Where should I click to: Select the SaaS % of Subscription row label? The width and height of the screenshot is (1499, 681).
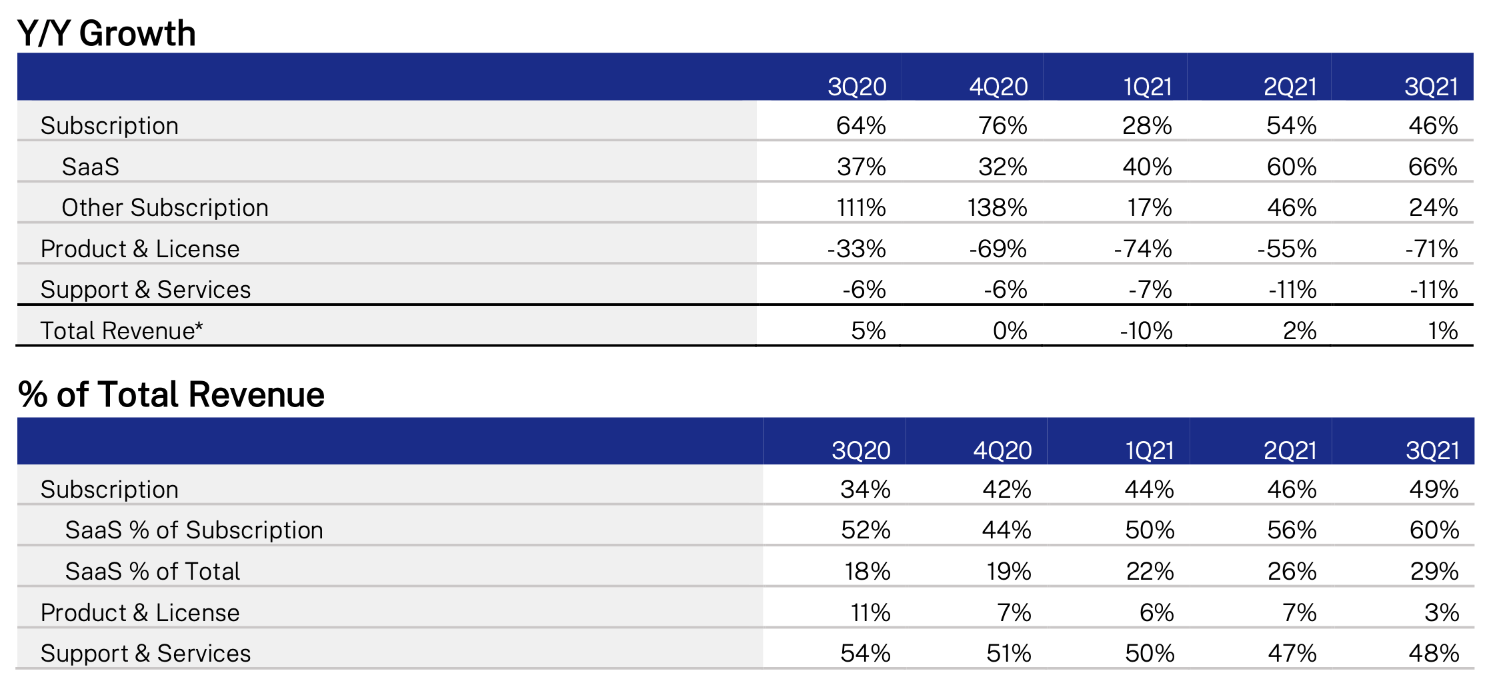(x=193, y=530)
